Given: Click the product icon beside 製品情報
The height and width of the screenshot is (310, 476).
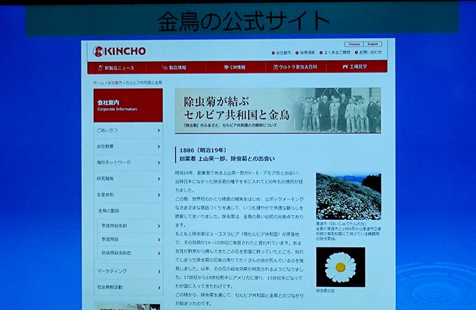Looking at the screenshot, I should click(165, 68).
